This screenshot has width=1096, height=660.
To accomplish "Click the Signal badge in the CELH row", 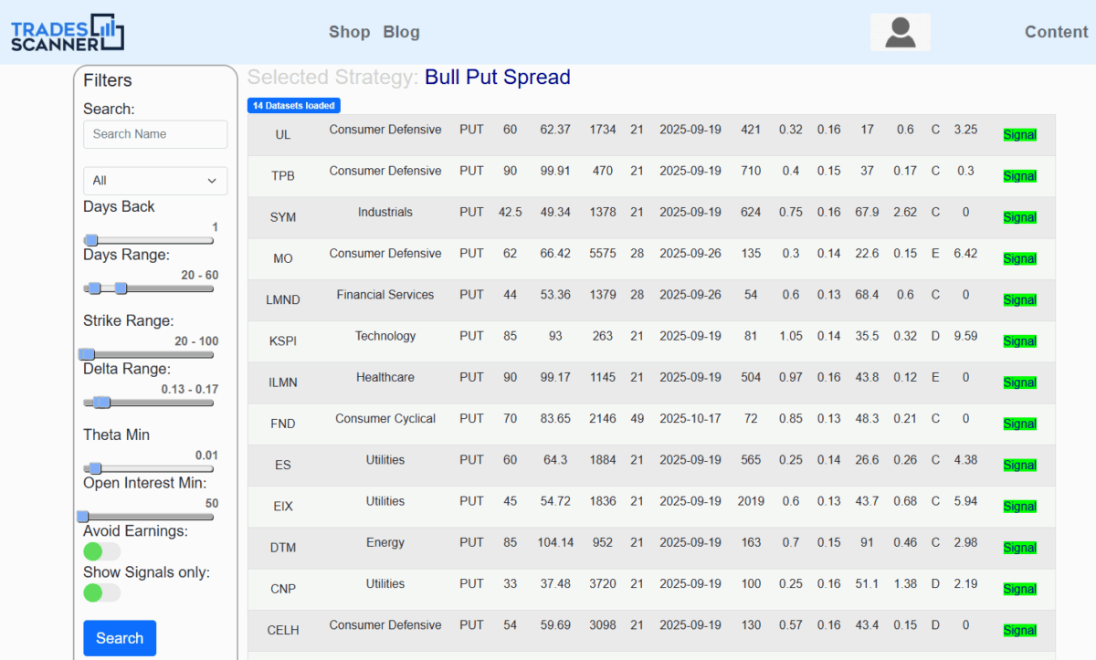I will 1019,631.
